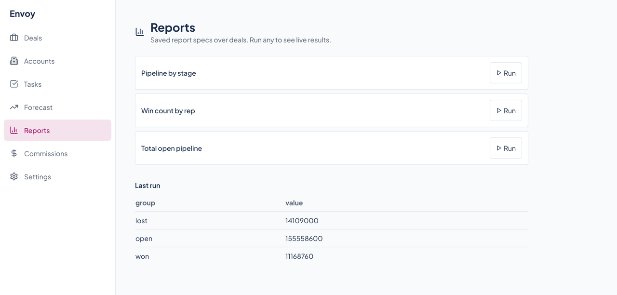Viewport: 617px width, 295px height.
Task: Click the Reports bar chart sidebar icon
Action: [x=14, y=130]
